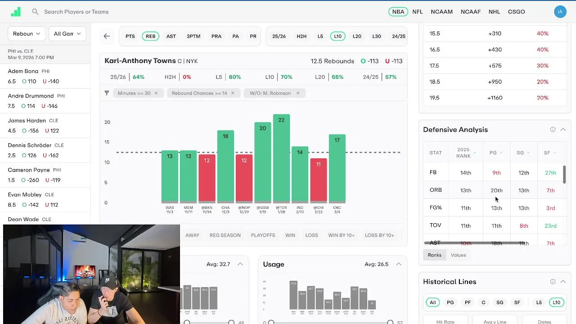
Task: Switch to NCAAM league
Action: (x=441, y=12)
